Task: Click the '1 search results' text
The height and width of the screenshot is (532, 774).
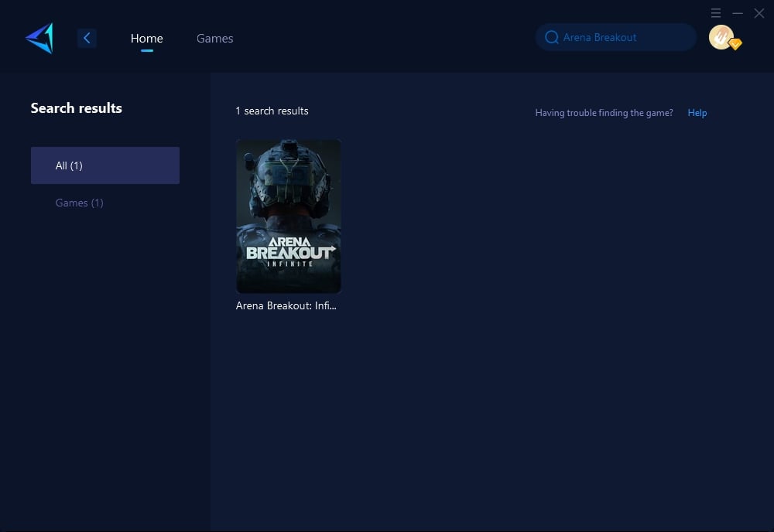Action: [272, 111]
